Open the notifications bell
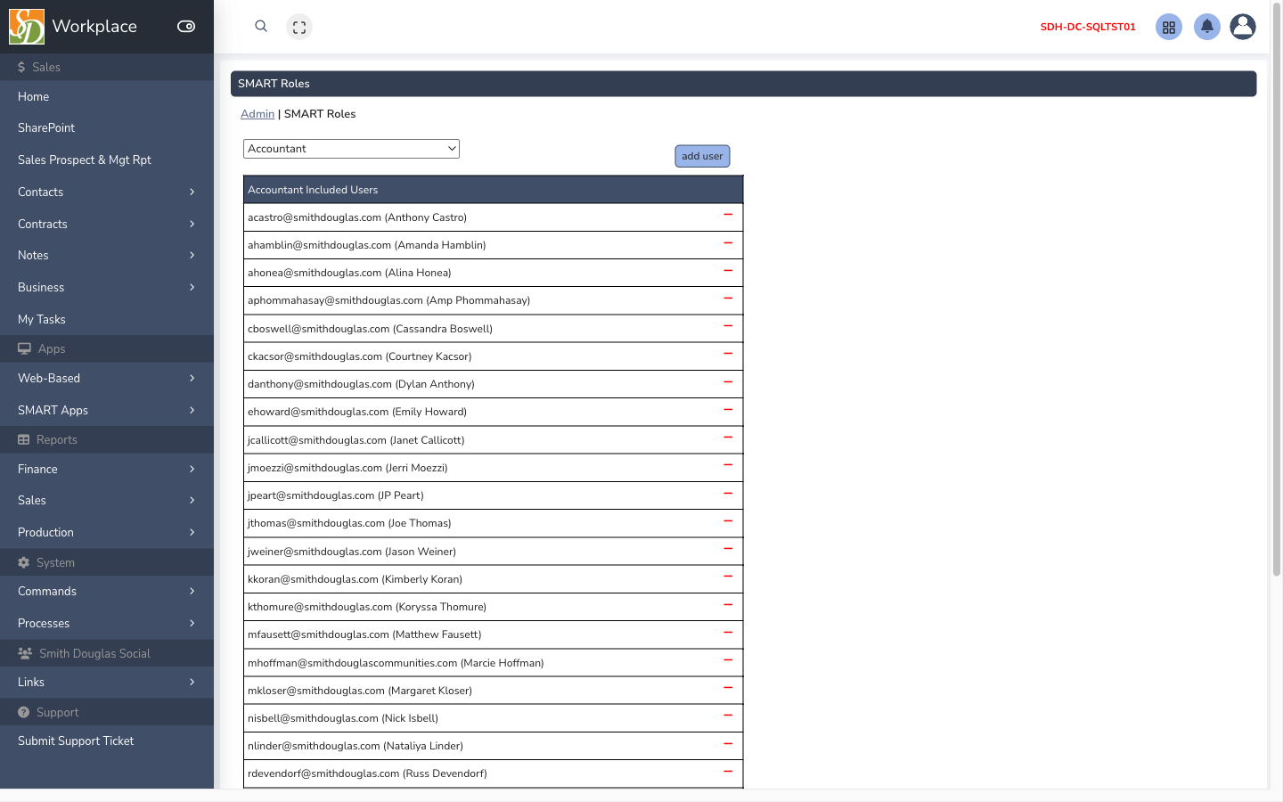Screen dimensions: 1283x802 coord(1207,27)
